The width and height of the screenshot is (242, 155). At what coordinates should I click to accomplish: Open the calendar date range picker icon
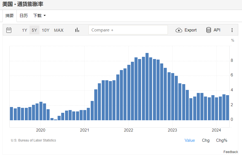[9, 30]
